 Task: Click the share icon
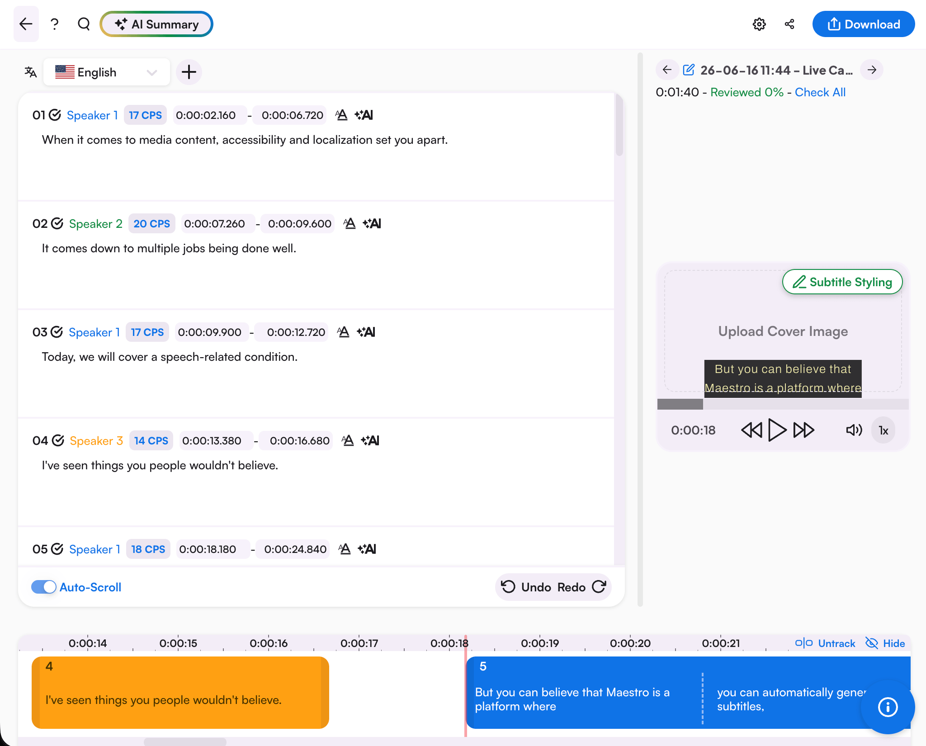[x=789, y=24]
